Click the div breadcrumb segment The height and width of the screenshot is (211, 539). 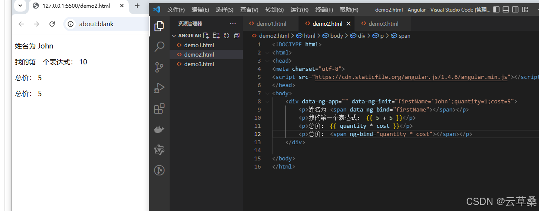pos(362,36)
